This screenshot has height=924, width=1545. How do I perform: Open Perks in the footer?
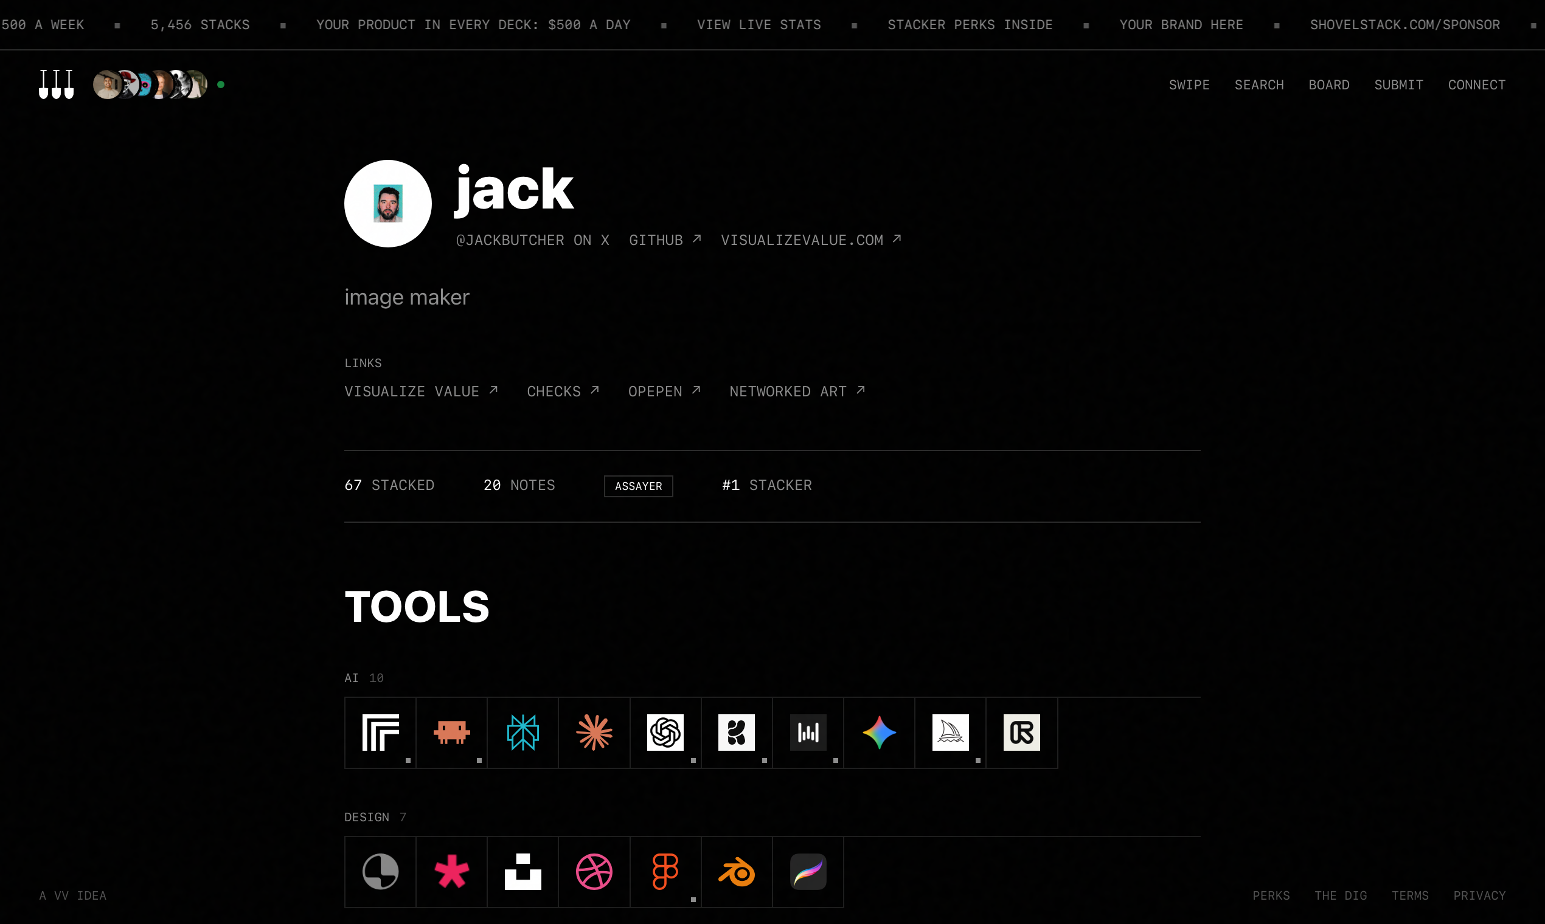point(1271,895)
